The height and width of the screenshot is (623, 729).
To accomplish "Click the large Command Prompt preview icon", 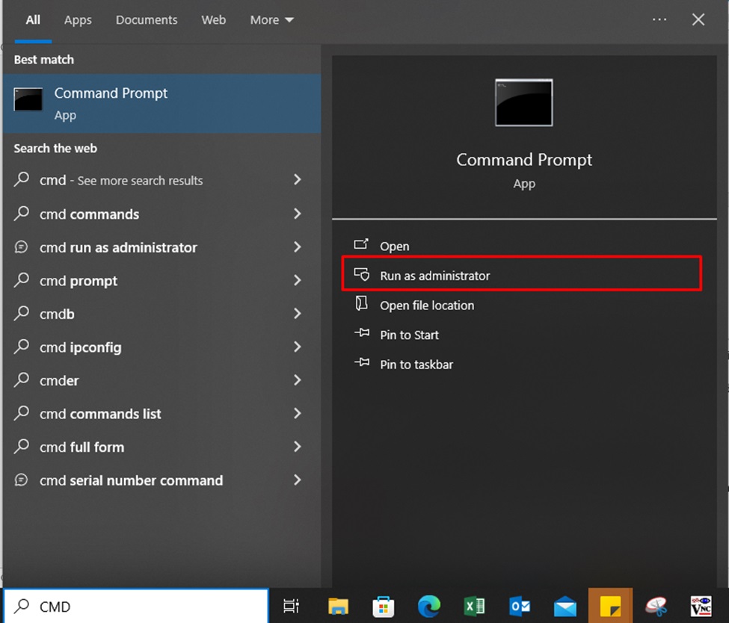I will click(x=523, y=103).
